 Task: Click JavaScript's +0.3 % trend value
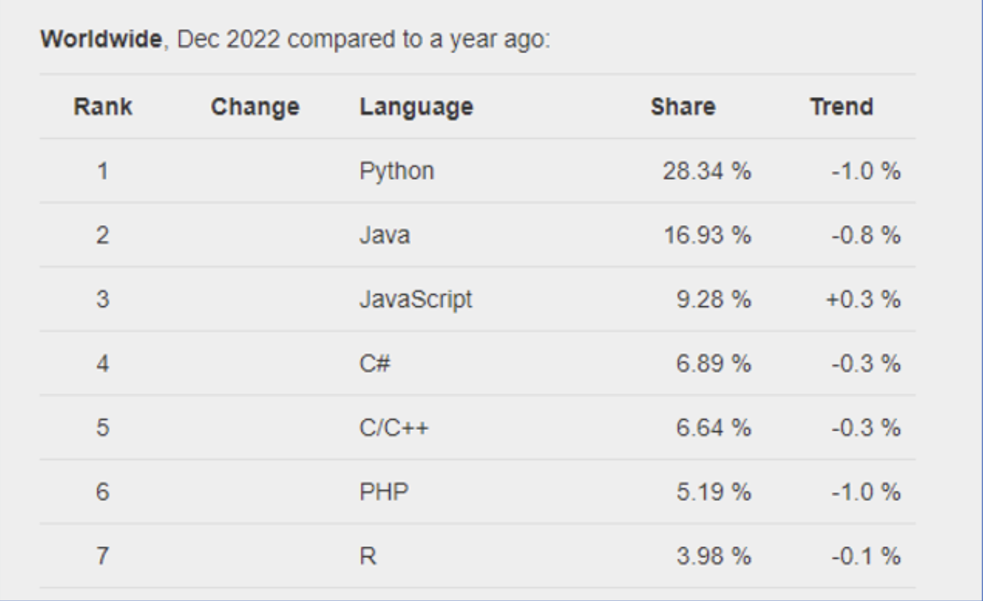point(864,300)
